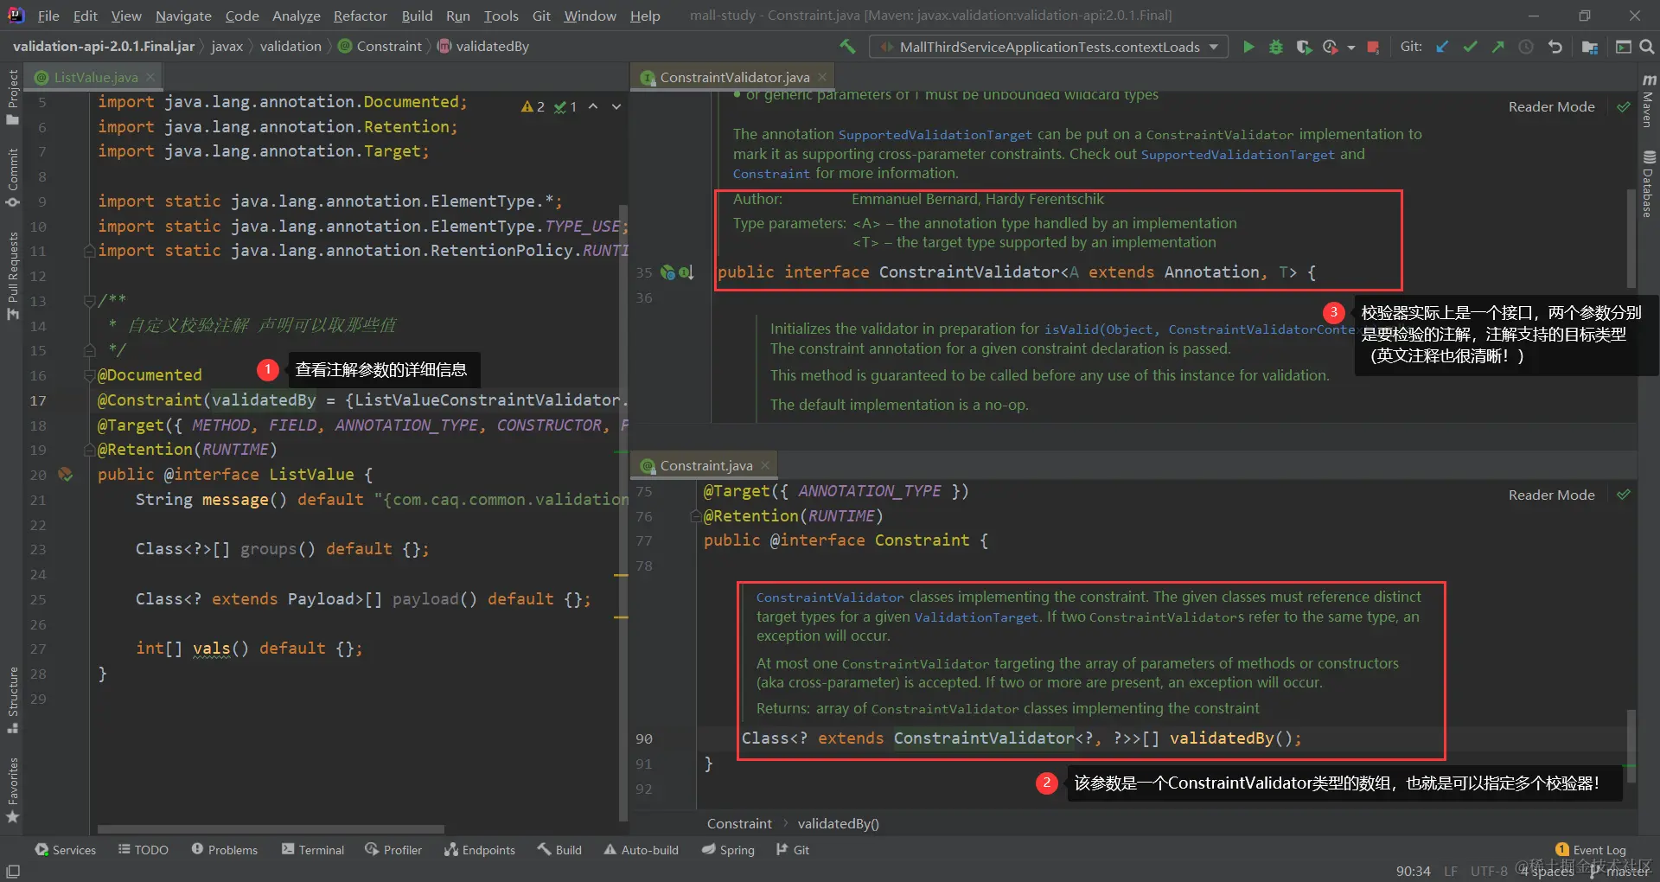
Task: Select the ConstraintValidator.java tab
Action: 735,78
